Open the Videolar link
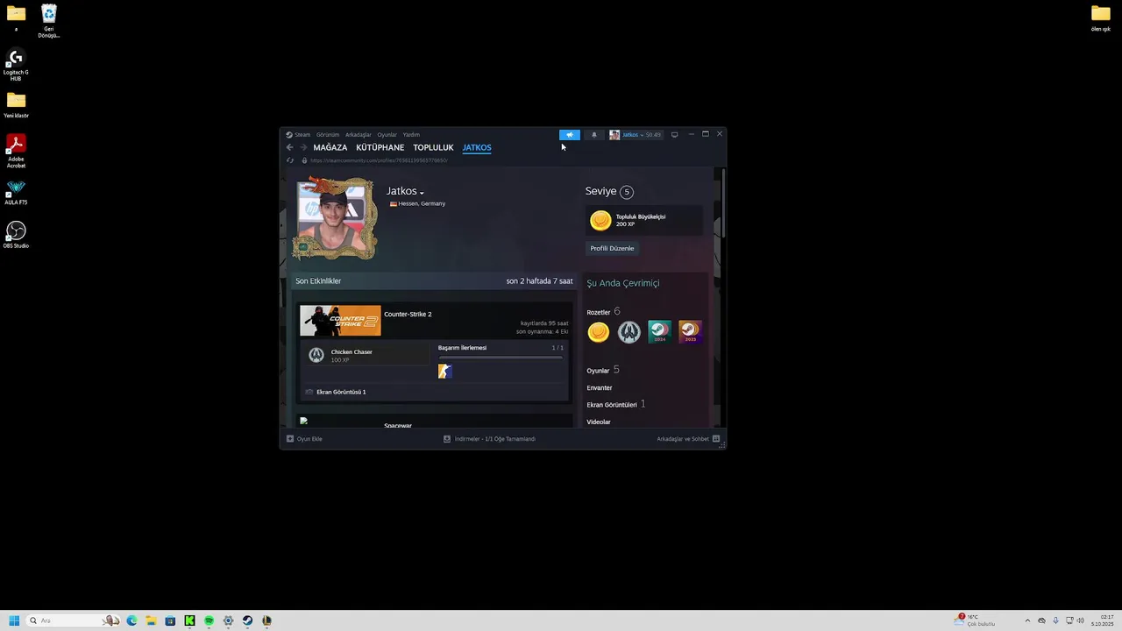Image resolution: width=1122 pixels, height=631 pixels. point(599,422)
